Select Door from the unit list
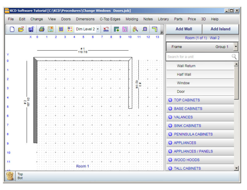The width and height of the screenshot is (247, 190). [x=200, y=92]
